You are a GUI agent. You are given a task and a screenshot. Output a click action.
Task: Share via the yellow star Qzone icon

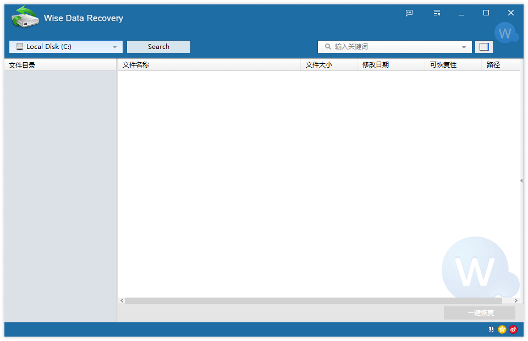point(502,329)
